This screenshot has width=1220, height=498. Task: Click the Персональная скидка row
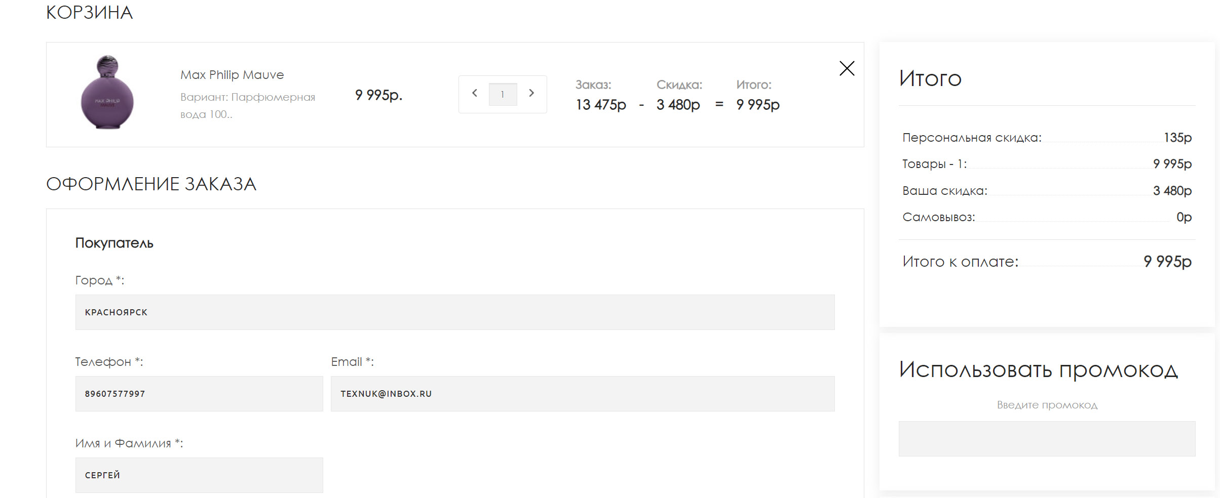tap(1047, 138)
